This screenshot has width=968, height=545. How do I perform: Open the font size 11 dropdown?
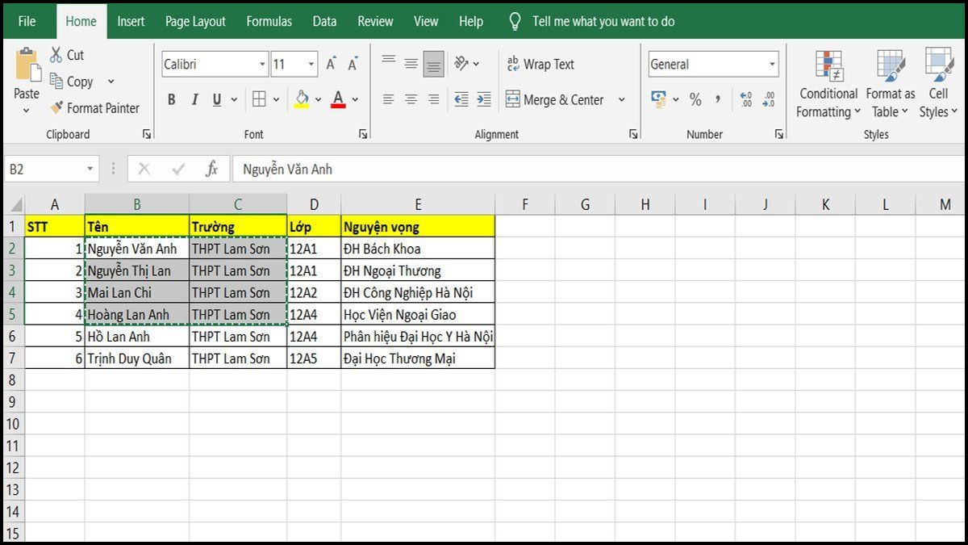(312, 65)
